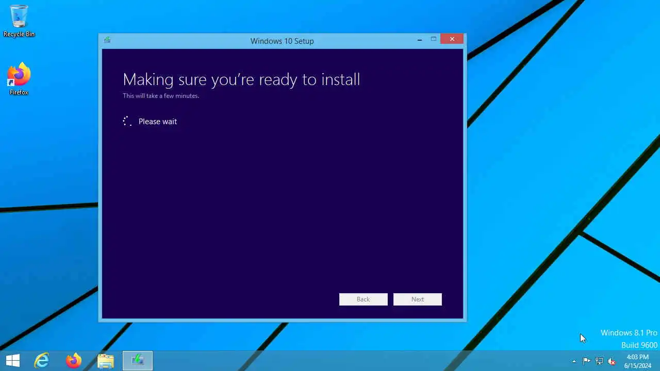This screenshot has height=371, width=660.
Task: Show hidden system tray icons
Action: (x=574, y=361)
